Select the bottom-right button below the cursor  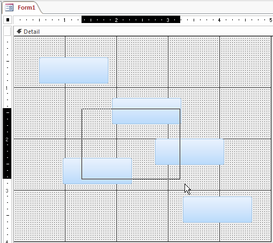(218, 209)
